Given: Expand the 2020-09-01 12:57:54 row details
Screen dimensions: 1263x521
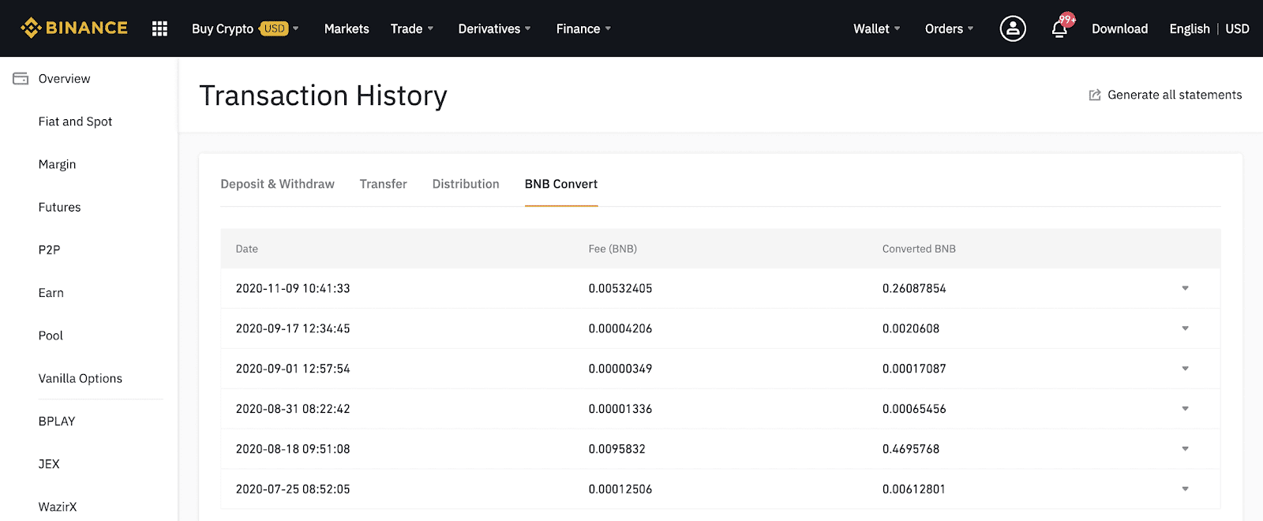Looking at the screenshot, I should coord(1185,369).
